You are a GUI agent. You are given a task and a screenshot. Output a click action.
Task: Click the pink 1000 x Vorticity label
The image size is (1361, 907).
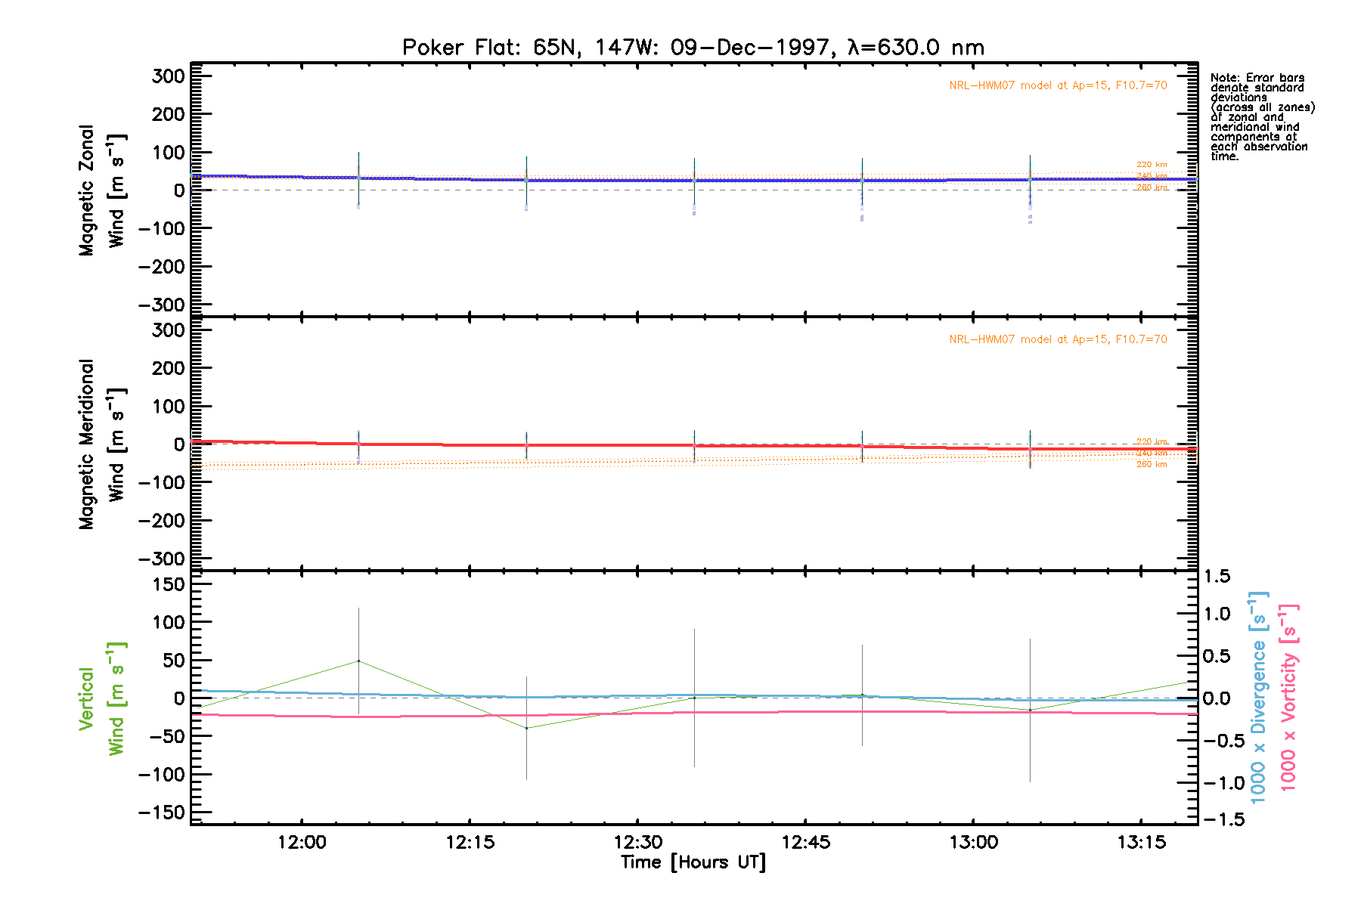click(x=1288, y=697)
